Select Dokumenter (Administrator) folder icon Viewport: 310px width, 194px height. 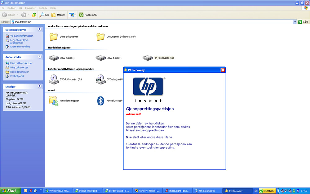coord(100,37)
